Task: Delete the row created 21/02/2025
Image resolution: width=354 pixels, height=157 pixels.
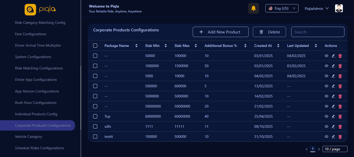Action: 340,106
